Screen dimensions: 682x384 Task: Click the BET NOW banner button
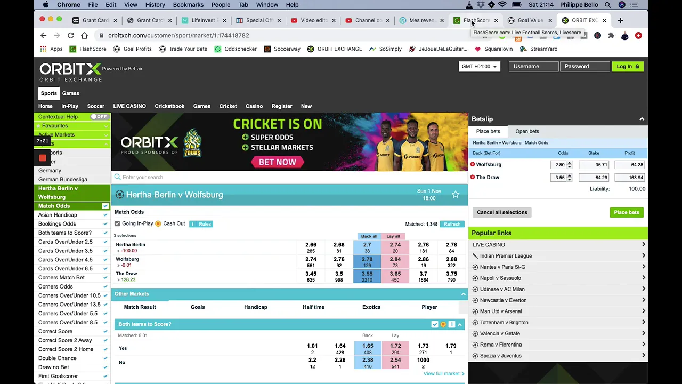tap(278, 162)
